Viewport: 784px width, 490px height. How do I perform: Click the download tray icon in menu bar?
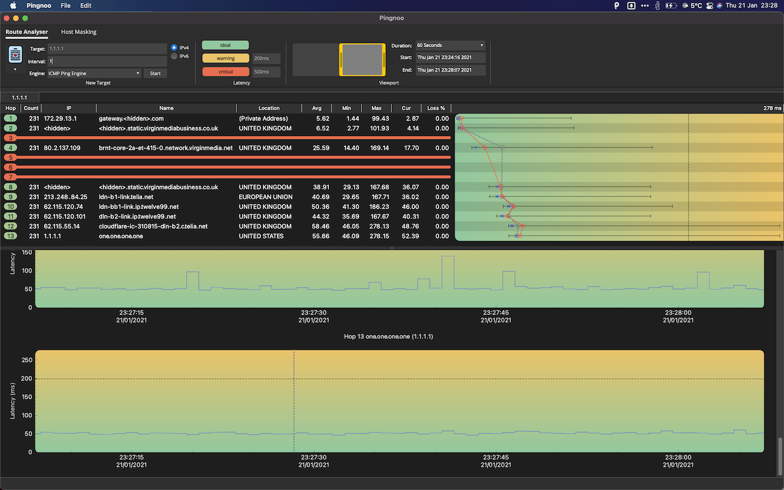631,6
